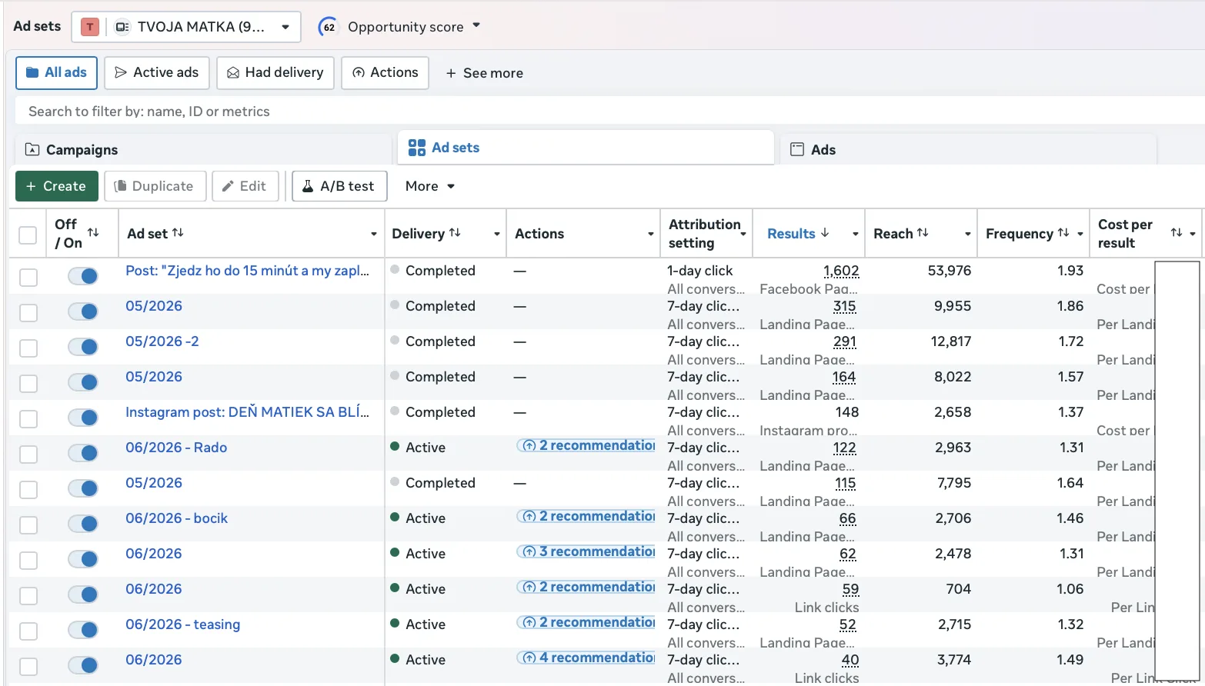1205x686 pixels.
Task: Click the search filter input field
Action: click(610, 112)
